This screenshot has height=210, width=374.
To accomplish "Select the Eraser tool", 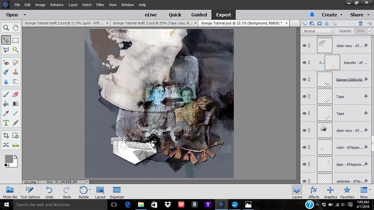I will click(15, 95).
